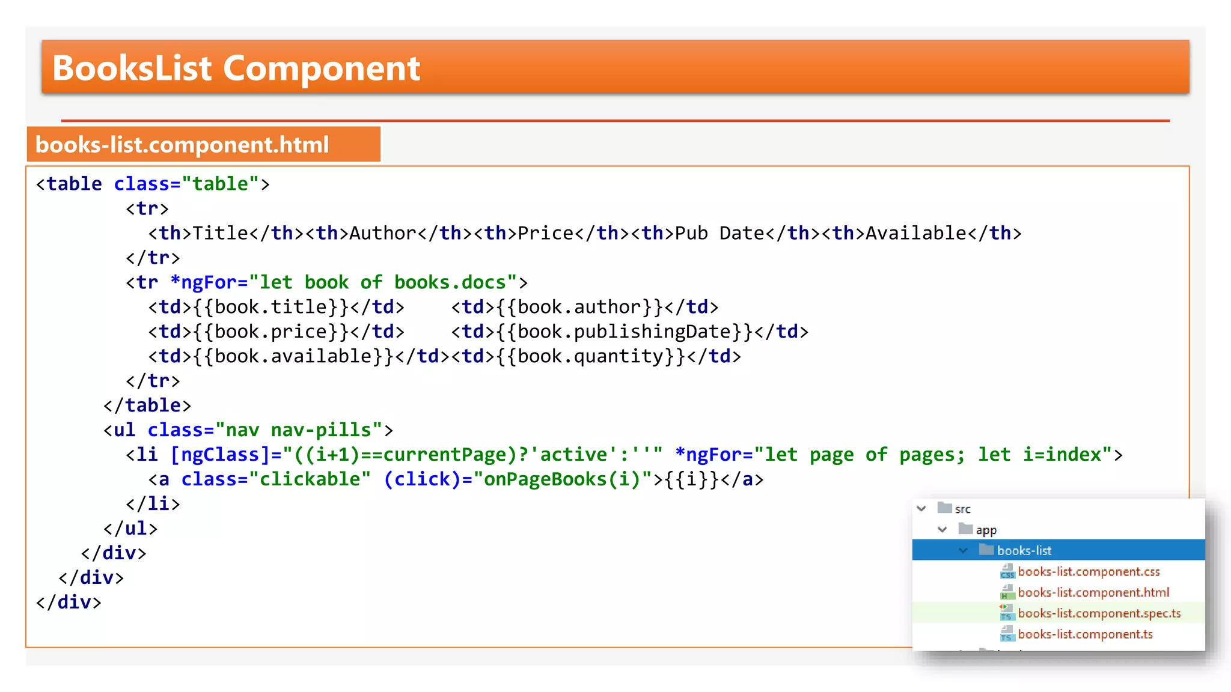Viewport: 1231px width, 692px height.
Task: Select the app folder icon
Action: 966,529
